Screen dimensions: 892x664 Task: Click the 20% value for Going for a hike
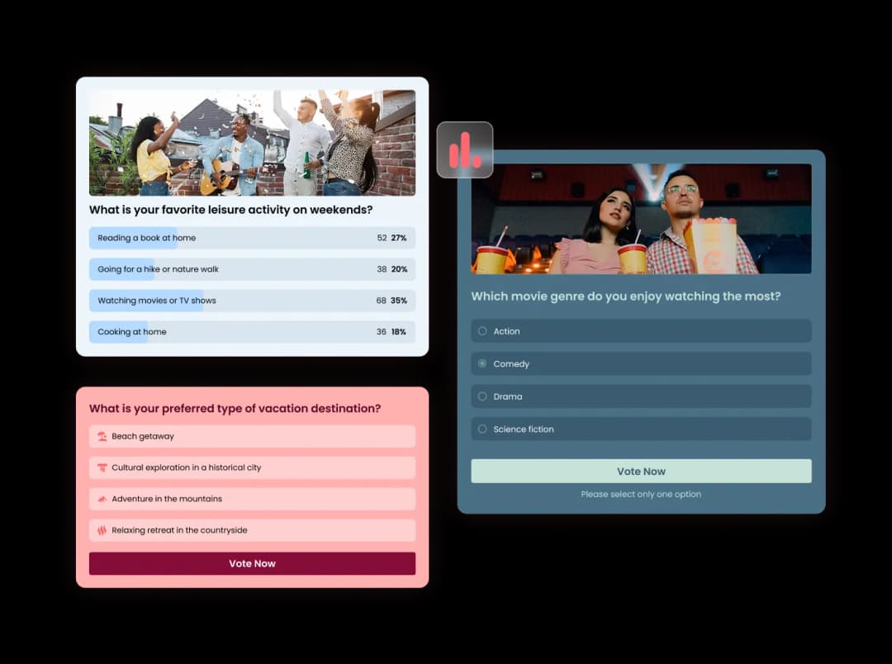point(399,269)
